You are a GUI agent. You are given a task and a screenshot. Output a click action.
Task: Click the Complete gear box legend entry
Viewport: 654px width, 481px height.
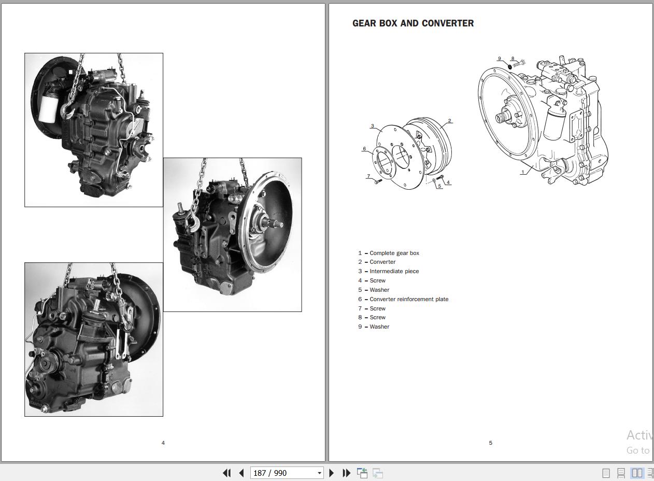[x=394, y=253]
